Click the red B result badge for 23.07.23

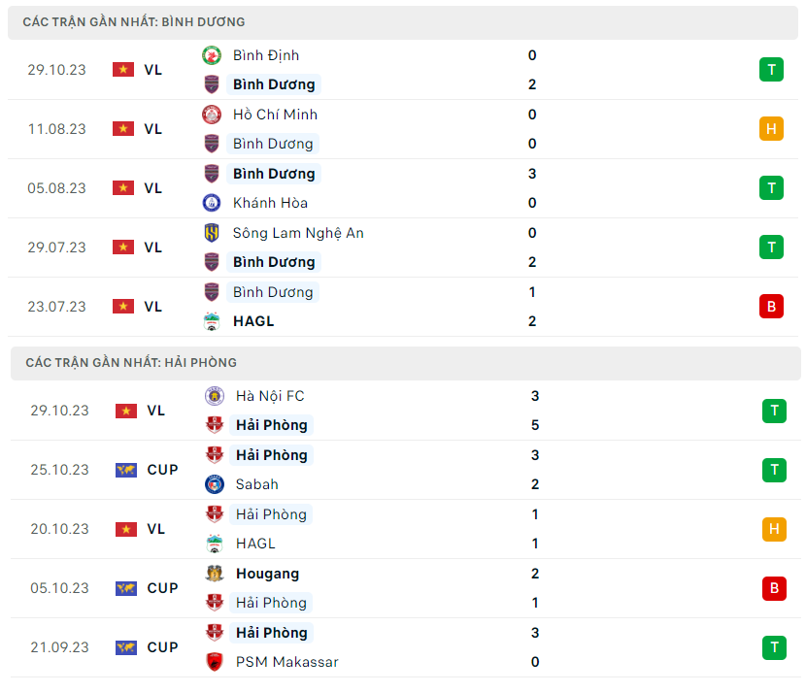tap(771, 307)
